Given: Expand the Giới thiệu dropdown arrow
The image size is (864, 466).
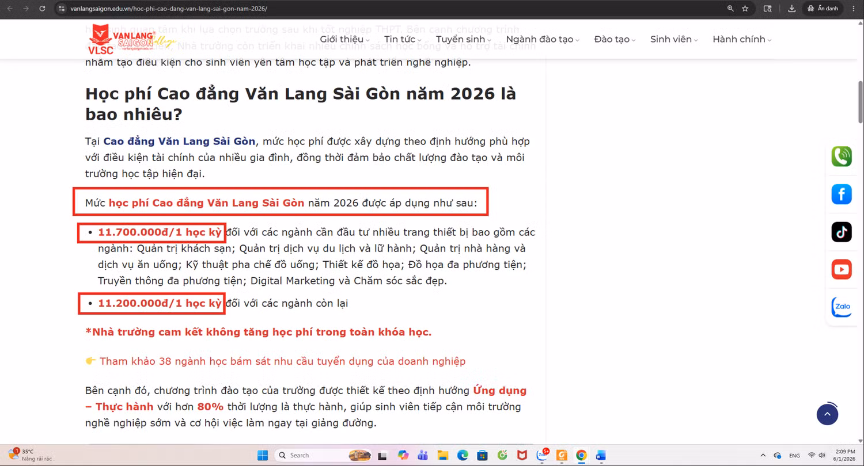Looking at the screenshot, I should click(x=367, y=40).
